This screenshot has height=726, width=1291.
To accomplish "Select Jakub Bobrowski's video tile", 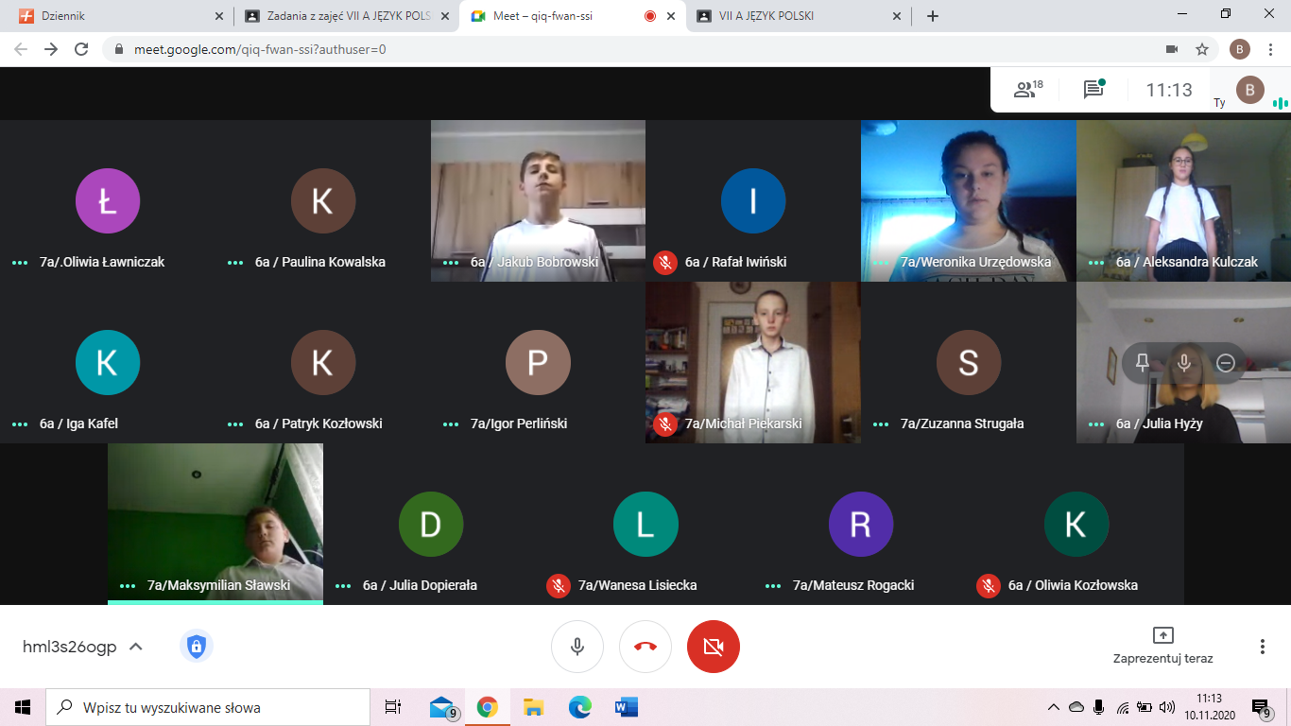I will (x=538, y=200).
